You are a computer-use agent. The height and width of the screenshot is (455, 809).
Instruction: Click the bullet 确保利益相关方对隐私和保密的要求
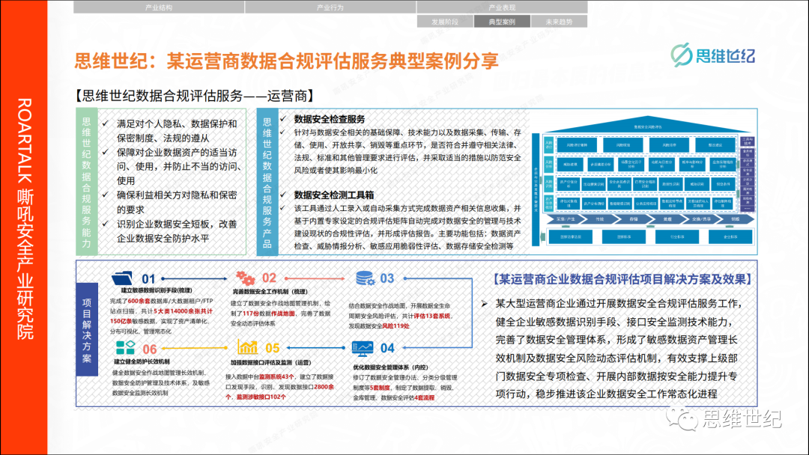tap(177, 203)
